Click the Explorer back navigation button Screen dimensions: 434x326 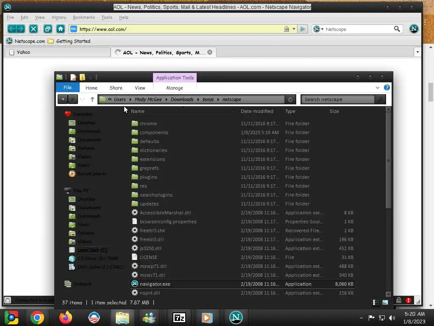[63, 99]
